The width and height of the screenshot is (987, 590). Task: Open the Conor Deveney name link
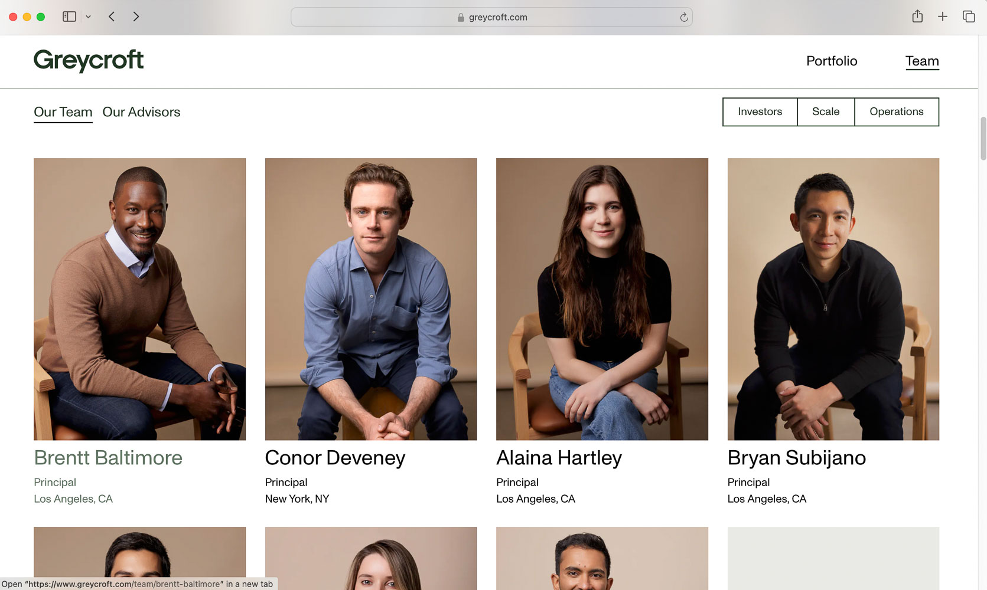pos(335,458)
